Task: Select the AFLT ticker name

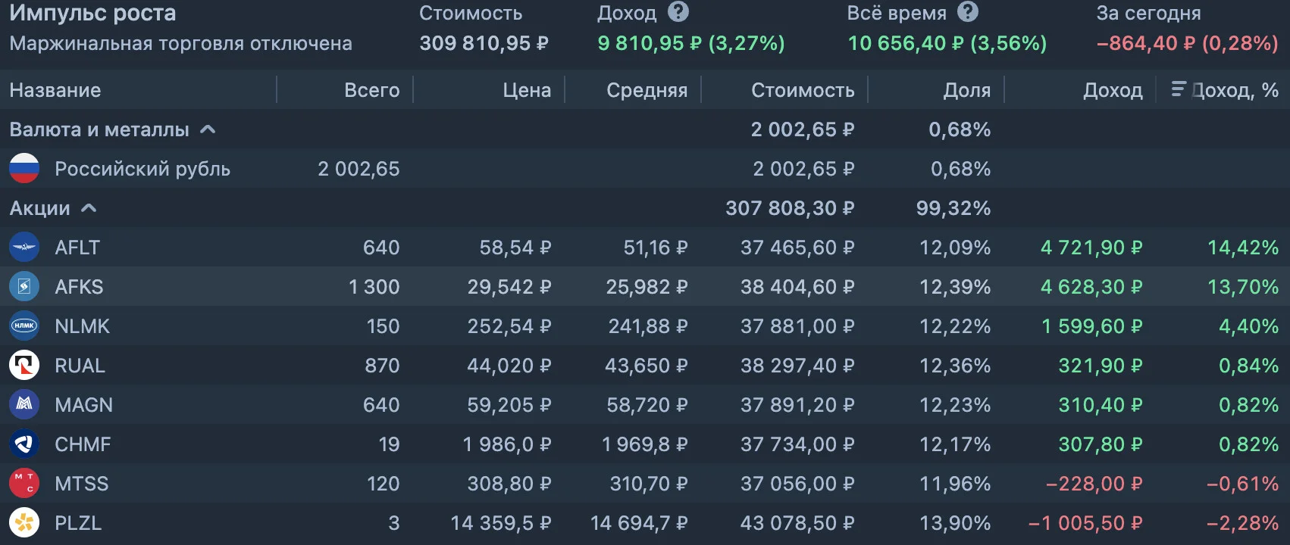Action: [77, 248]
